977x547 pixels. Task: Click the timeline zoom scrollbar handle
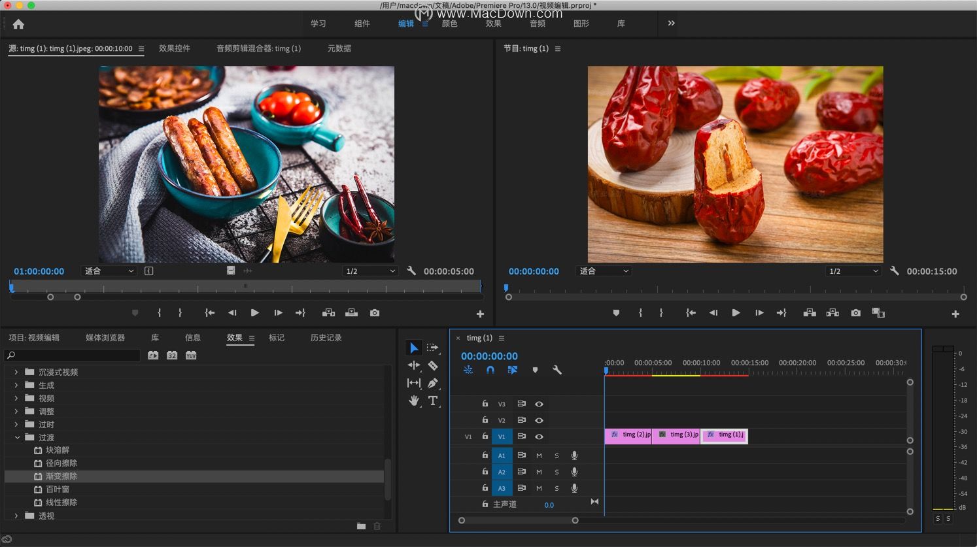[518, 521]
